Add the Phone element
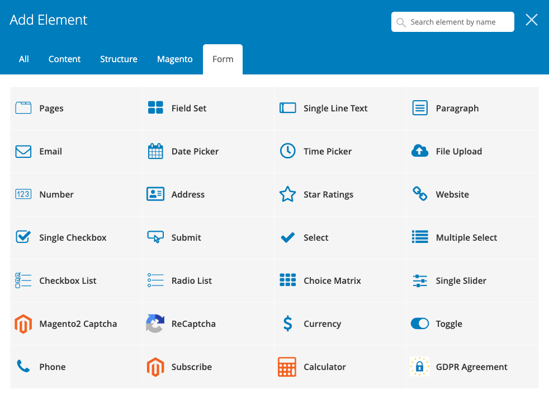Image resolution: width=549 pixels, height=398 pixels. pyautogui.click(x=76, y=367)
